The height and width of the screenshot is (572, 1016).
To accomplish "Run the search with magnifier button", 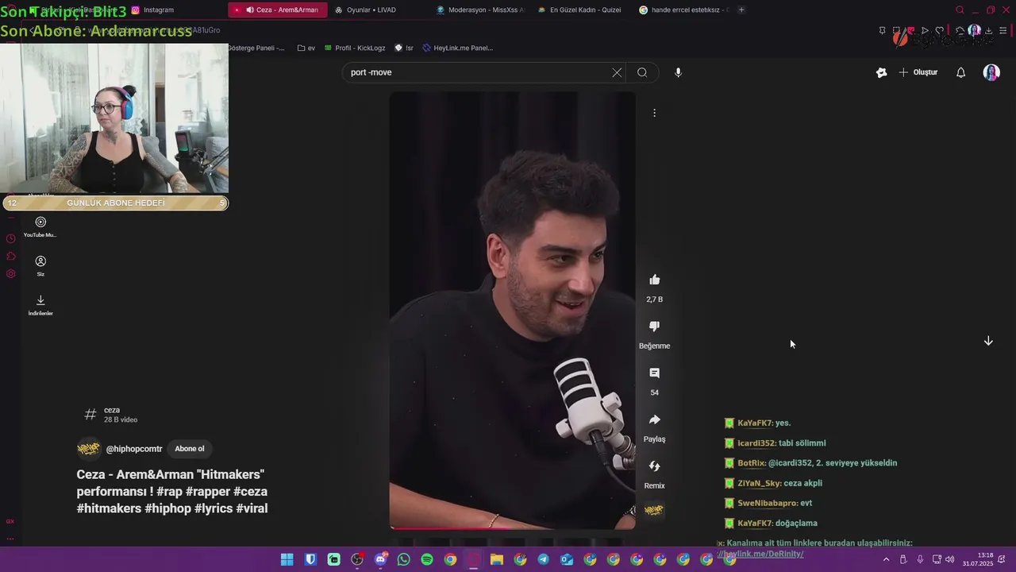I will (x=642, y=72).
